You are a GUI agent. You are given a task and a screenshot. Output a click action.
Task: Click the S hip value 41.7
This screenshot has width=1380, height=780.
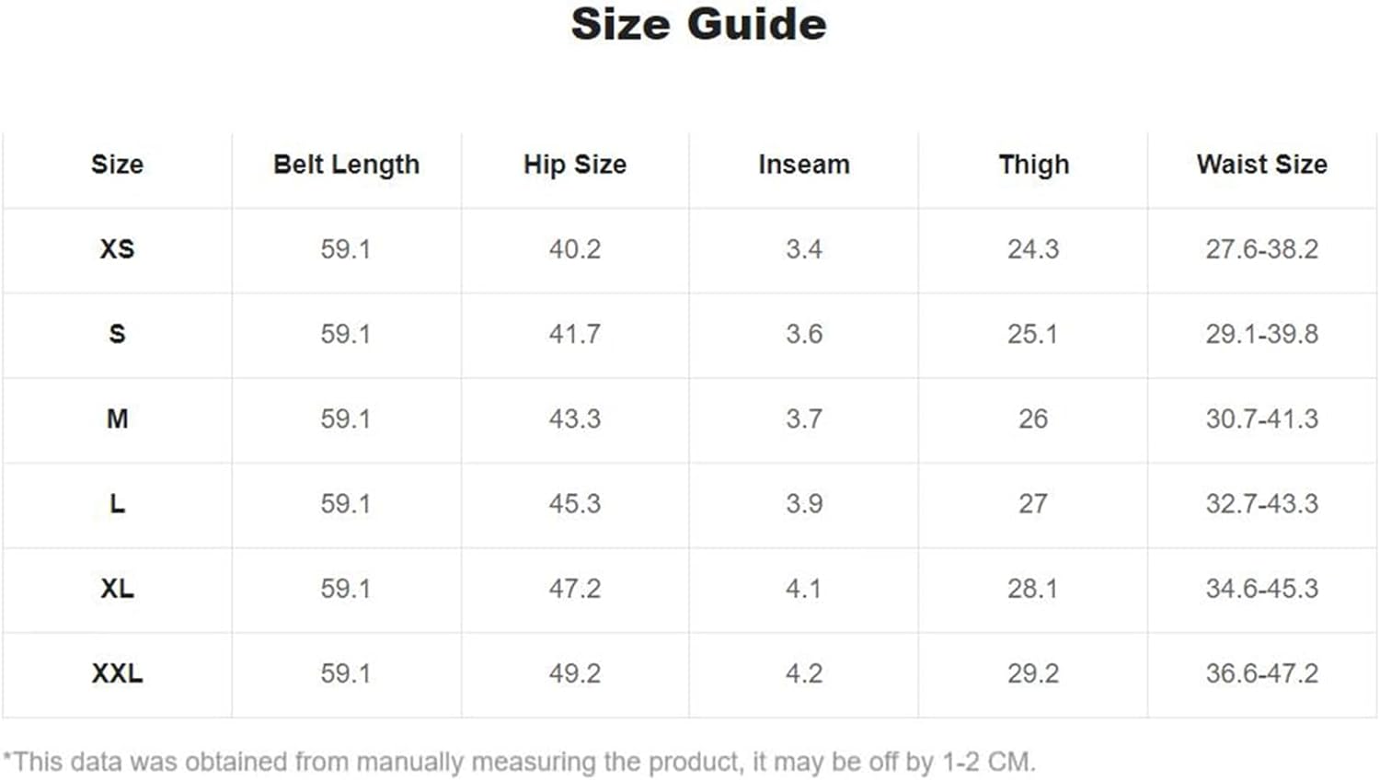[x=575, y=334]
